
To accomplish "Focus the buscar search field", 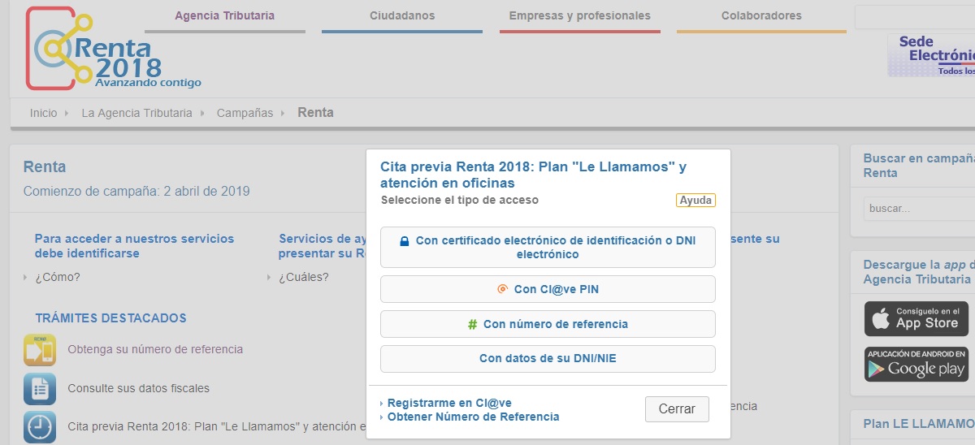I will point(918,209).
